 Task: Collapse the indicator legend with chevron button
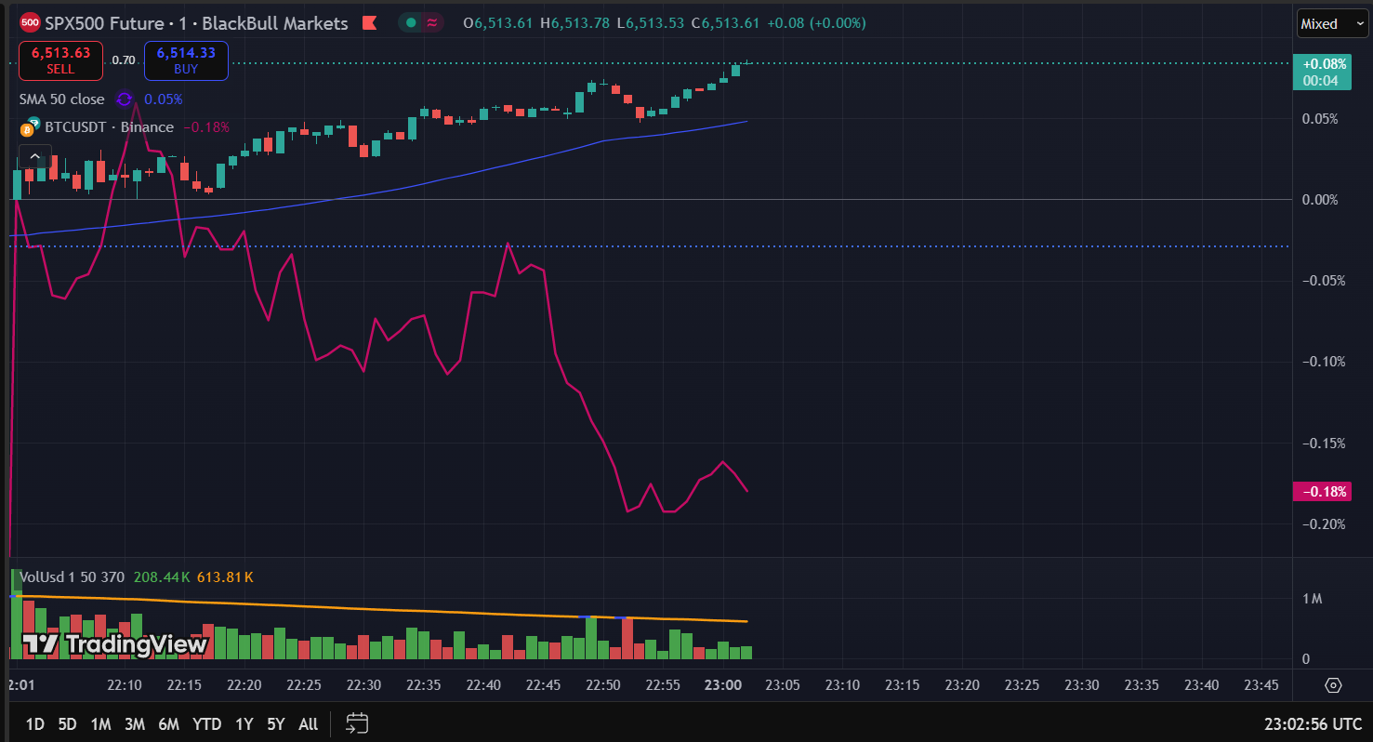(35, 155)
